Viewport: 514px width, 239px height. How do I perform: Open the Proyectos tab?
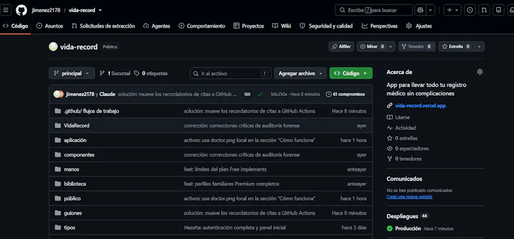[249, 26]
